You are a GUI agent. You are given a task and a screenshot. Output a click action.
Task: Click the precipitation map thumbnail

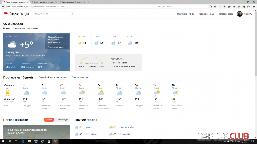click(37, 132)
